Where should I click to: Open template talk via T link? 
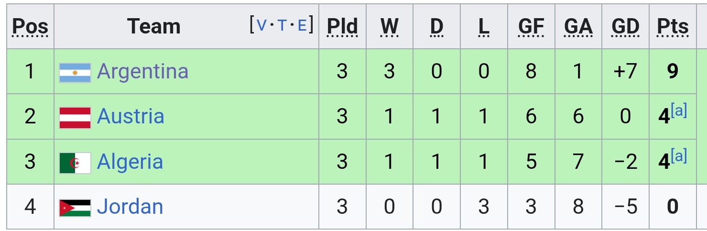[282, 25]
